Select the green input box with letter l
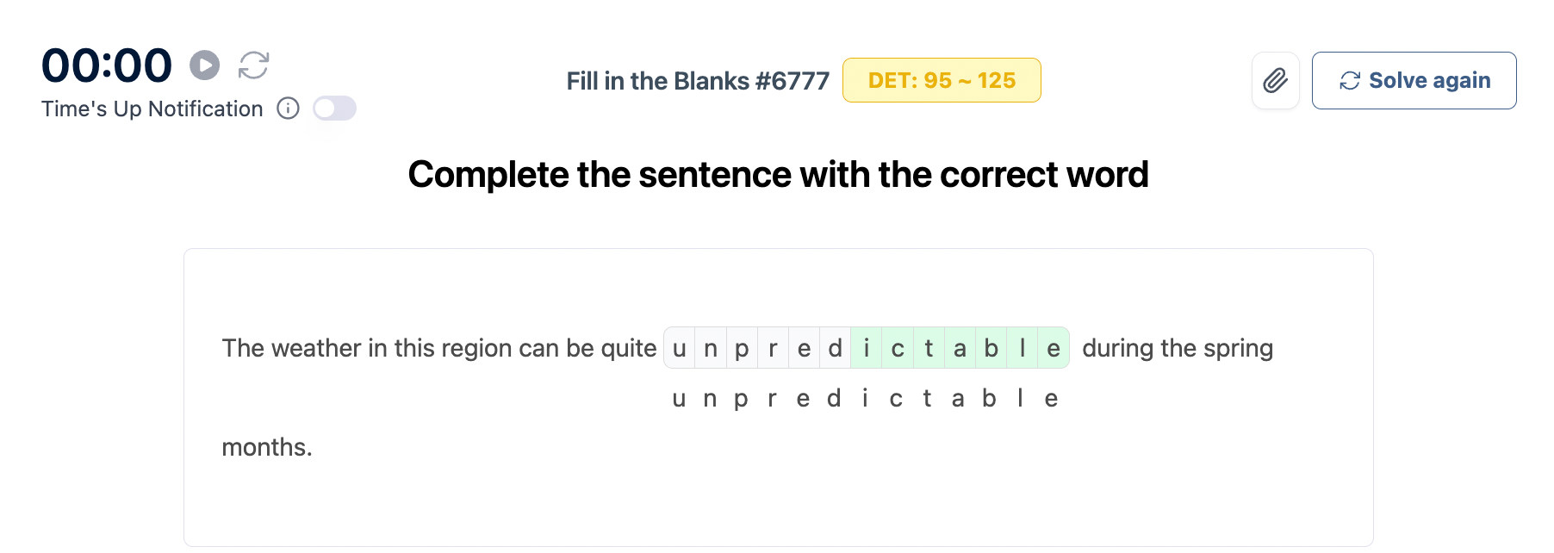Image resolution: width=1554 pixels, height=553 pixels. [1022, 348]
